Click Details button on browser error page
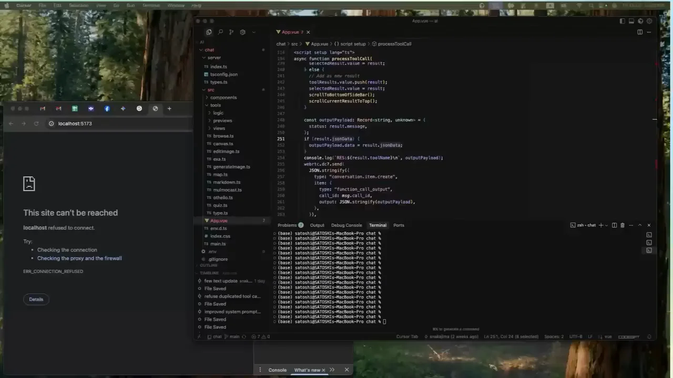Screen dimensions: 673x378 click(36, 299)
